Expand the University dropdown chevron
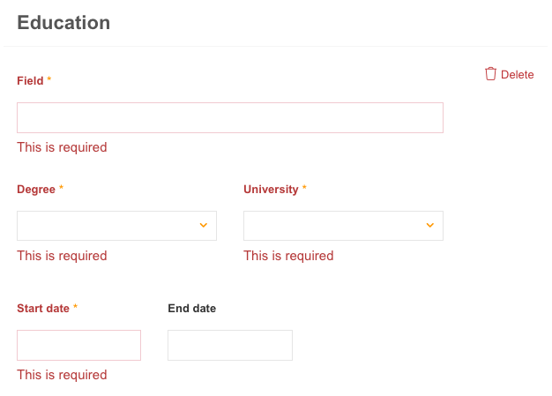Screen dimensions: 552x396 click(x=429, y=225)
